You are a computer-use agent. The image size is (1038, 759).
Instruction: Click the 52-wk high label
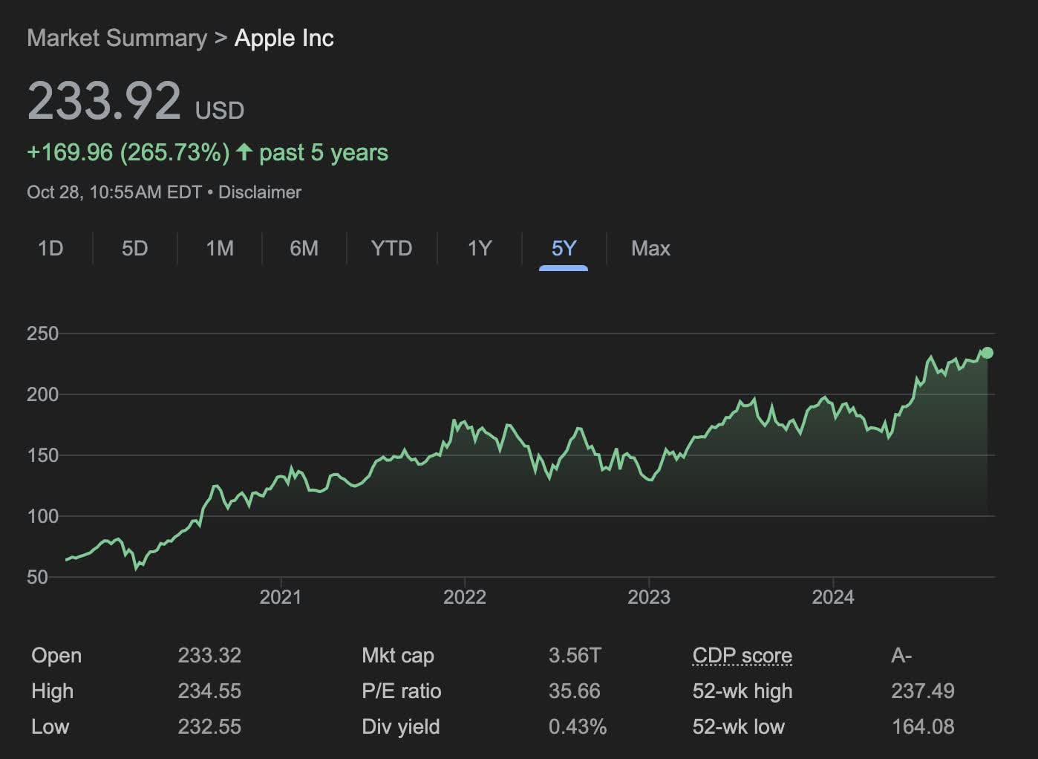[742, 691]
